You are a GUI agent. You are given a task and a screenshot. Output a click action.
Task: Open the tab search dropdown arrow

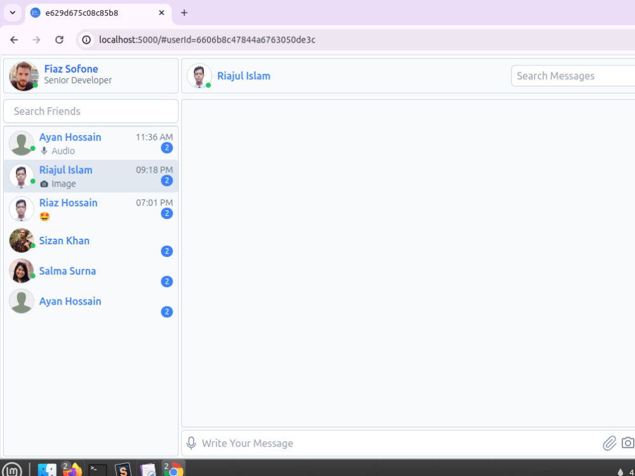tap(13, 13)
